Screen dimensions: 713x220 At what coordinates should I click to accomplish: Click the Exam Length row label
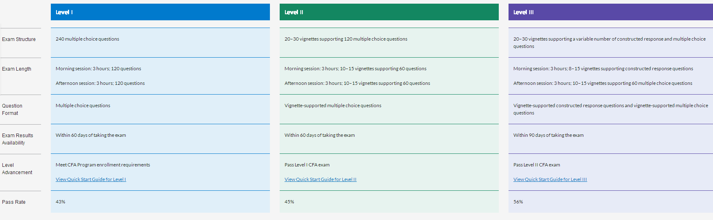tap(17, 69)
